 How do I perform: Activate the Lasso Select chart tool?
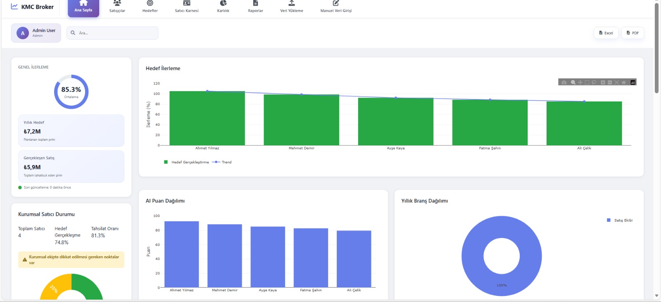[x=594, y=83]
